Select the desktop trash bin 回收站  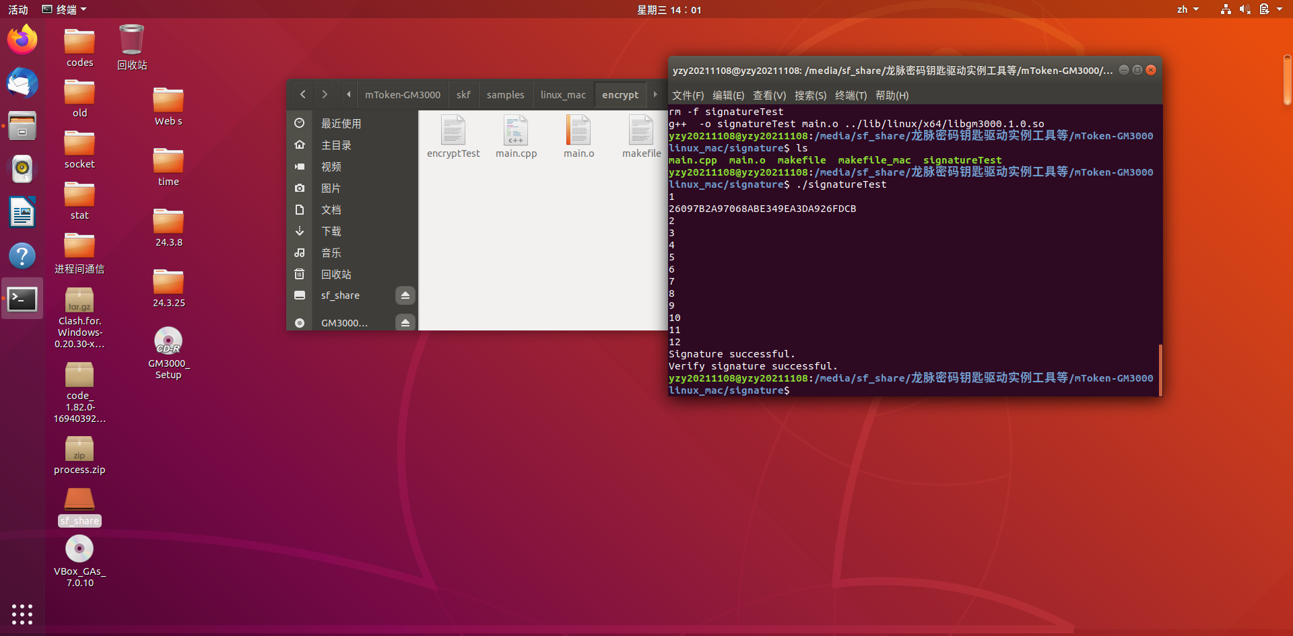click(x=132, y=47)
